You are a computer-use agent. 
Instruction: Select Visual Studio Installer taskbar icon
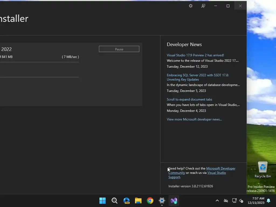(x=174, y=201)
